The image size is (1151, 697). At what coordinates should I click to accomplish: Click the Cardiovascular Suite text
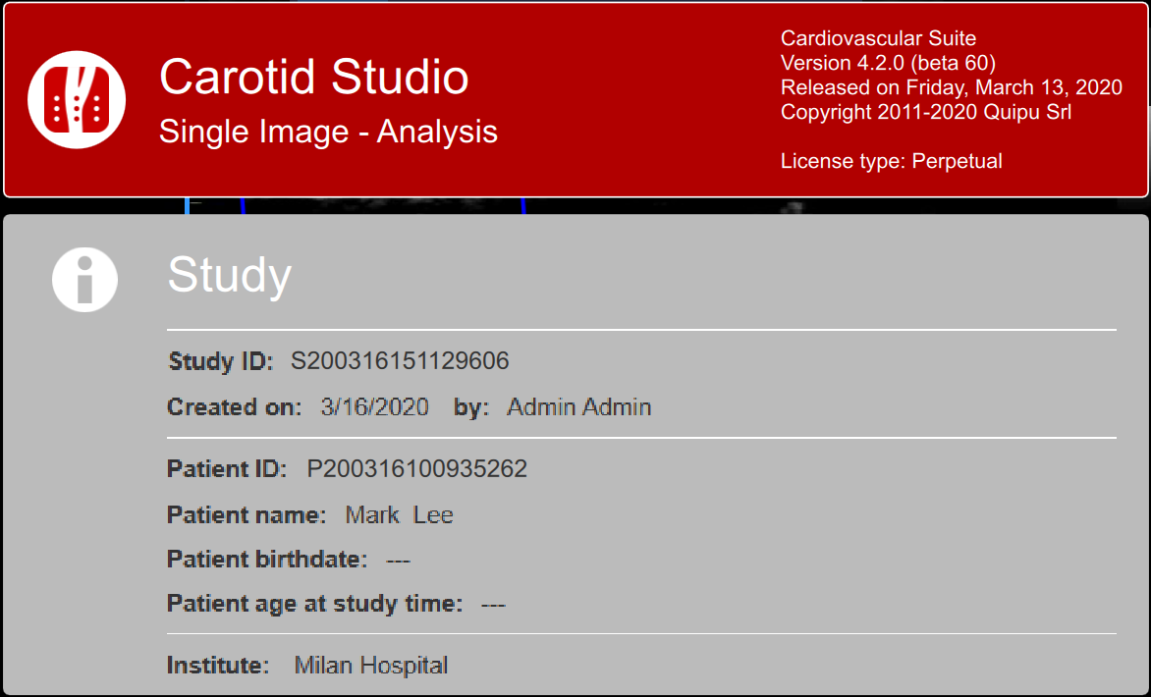pyautogui.click(x=878, y=38)
